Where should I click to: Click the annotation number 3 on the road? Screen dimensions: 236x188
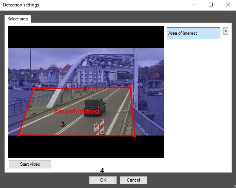click(x=63, y=124)
